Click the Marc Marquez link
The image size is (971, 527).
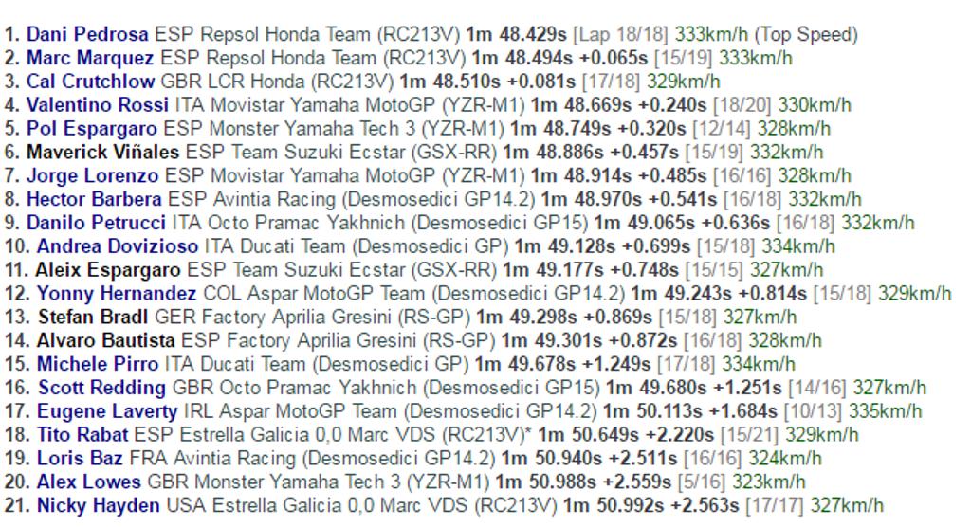(91, 59)
